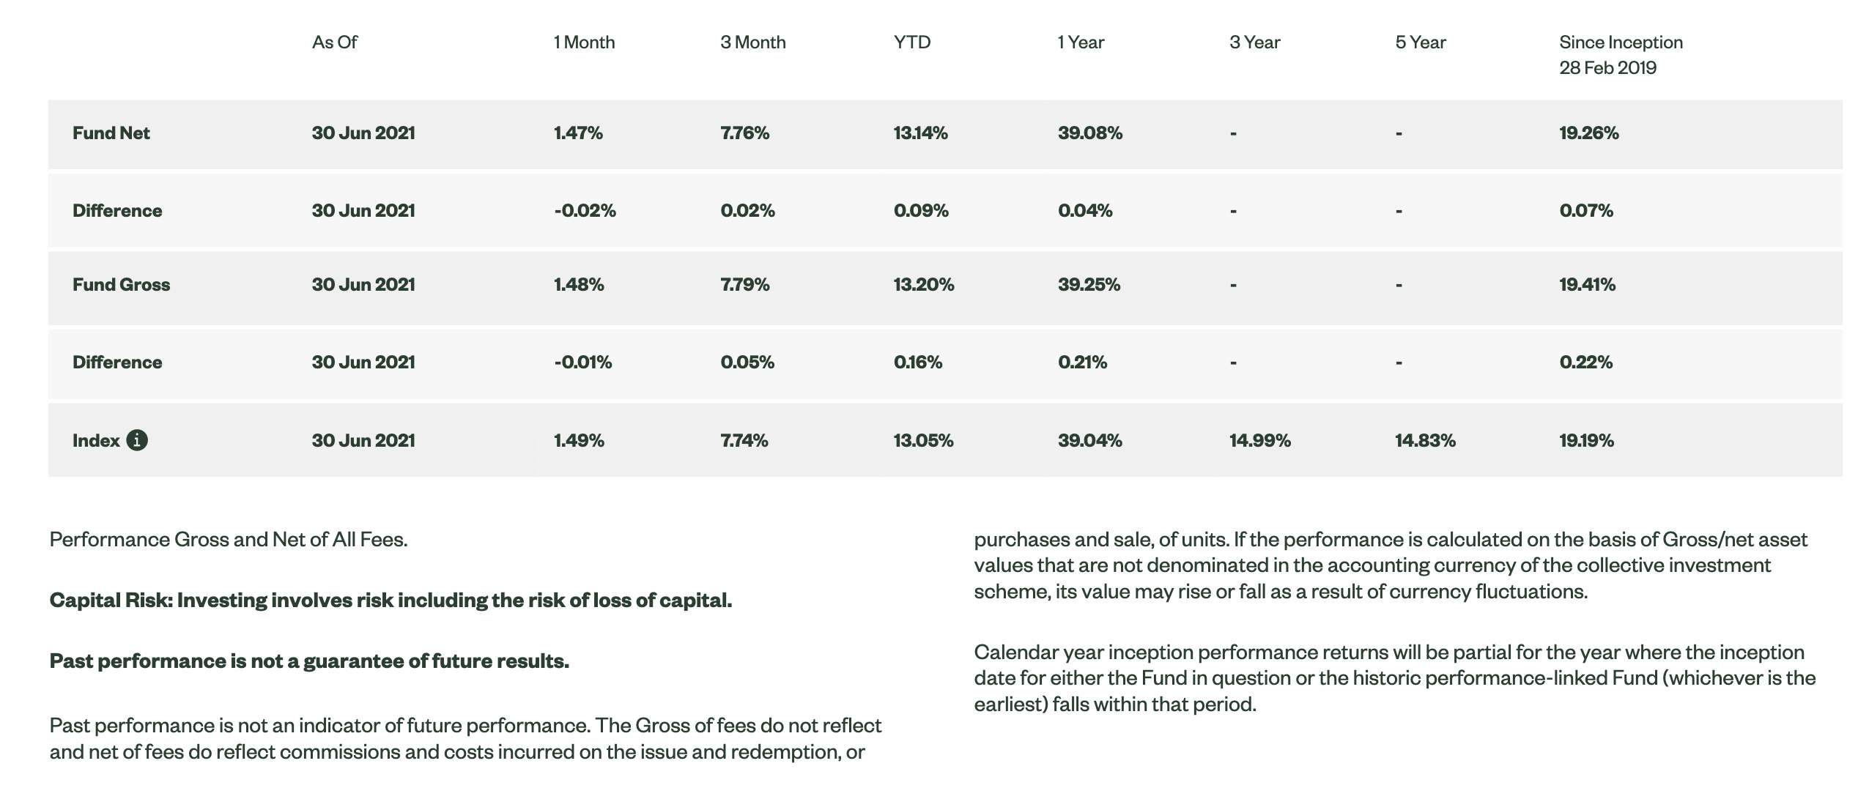
Task: Click Since Inception 28 Feb 2019 header
Action: pos(1621,55)
